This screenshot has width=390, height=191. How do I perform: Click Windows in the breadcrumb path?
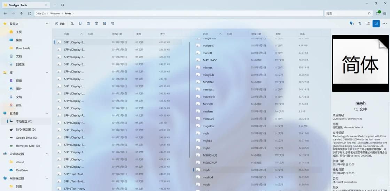coord(55,14)
